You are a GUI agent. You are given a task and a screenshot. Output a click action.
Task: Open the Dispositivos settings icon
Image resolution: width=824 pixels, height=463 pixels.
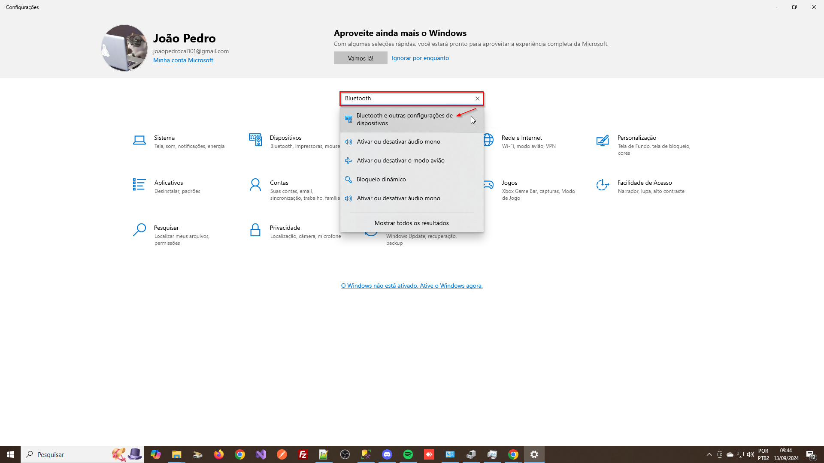point(255,140)
